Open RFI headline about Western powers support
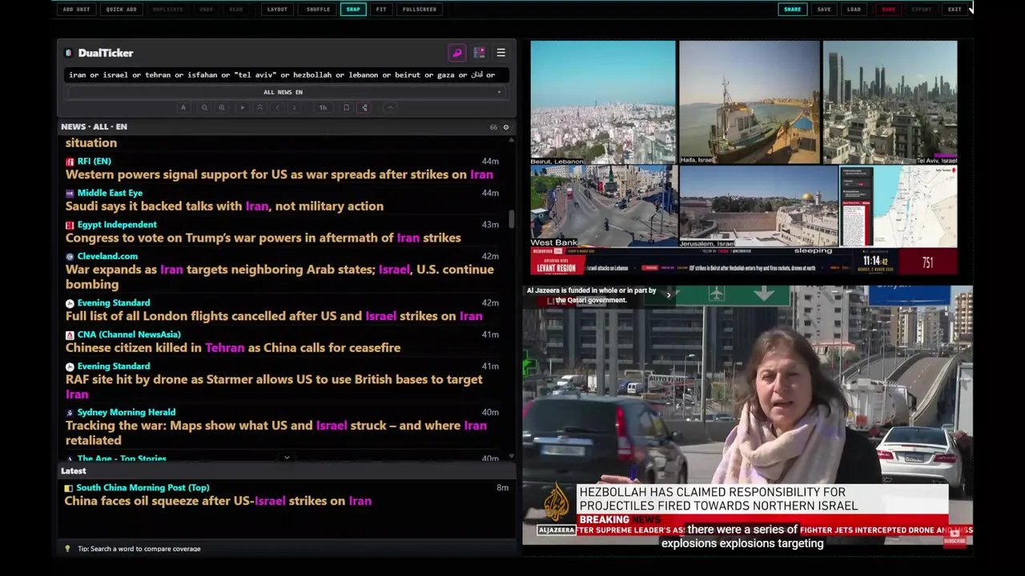Image resolution: width=1025 pixels, height=576 pixels. point(279,174)
